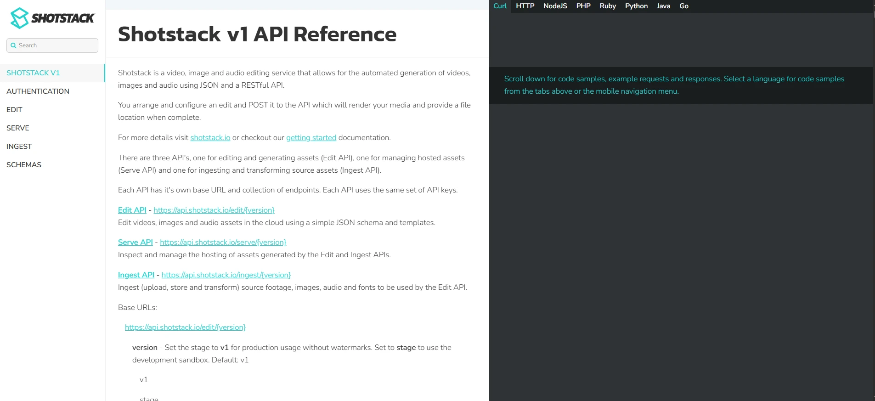Open the edit URL under Base URLs

pos(185,328)
